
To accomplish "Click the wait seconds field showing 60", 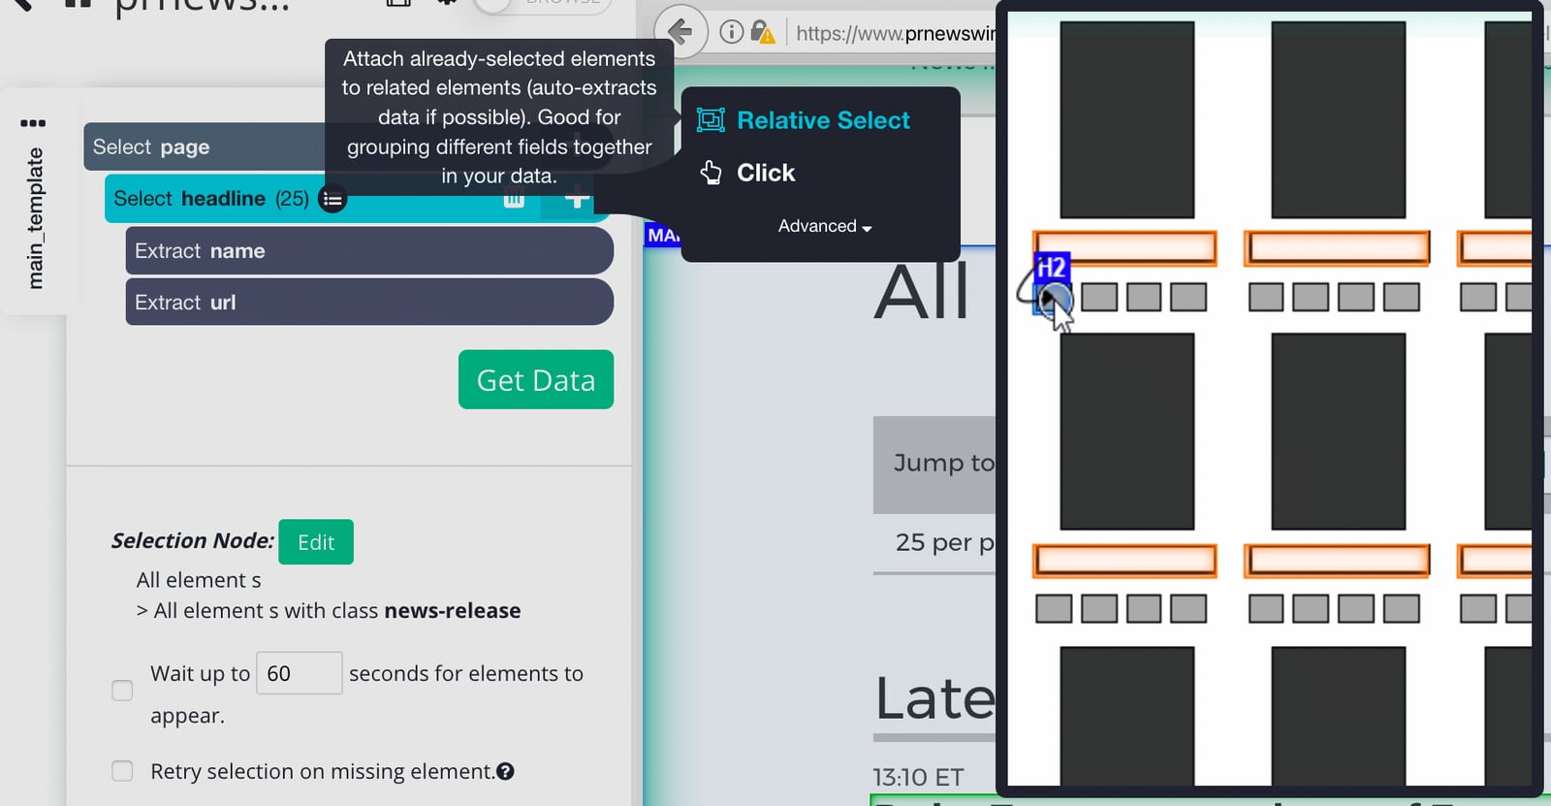I will [x=299, y=673].
